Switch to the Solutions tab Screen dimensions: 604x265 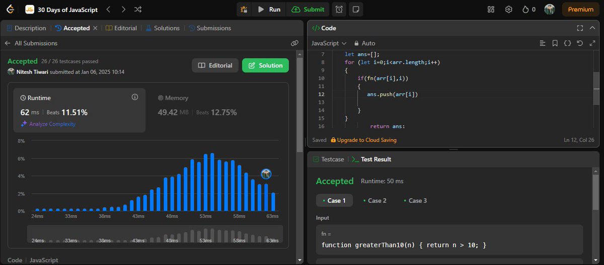[162, 28]
